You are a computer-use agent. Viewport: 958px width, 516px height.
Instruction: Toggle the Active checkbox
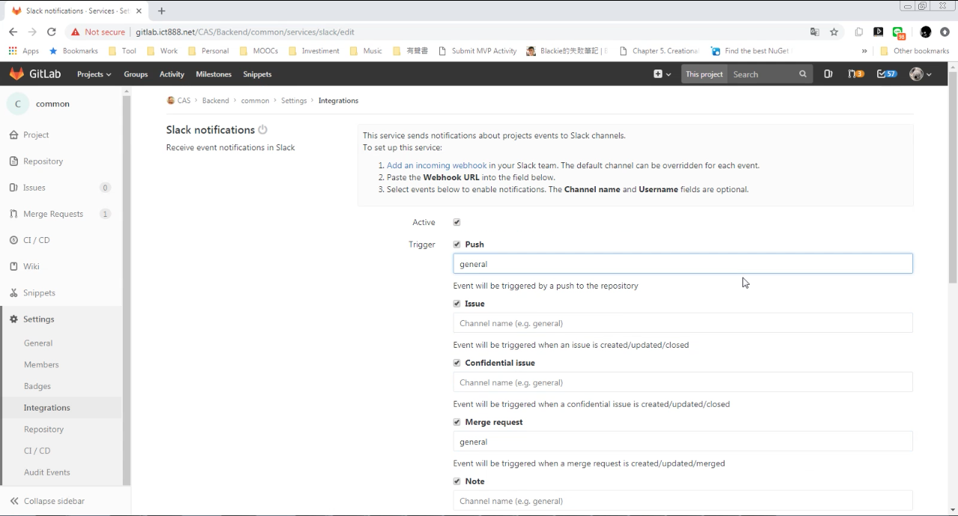(x=457, y=222)
